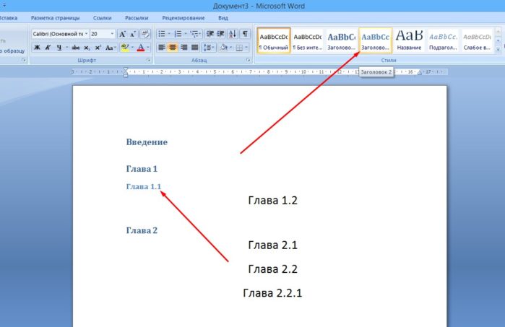This screenshot has height=327, width=505.
Task: Align text right
Action: point(184,48)
